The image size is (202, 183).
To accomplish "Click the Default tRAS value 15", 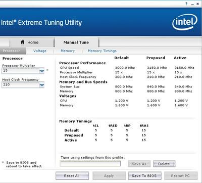I will (143, 130).
